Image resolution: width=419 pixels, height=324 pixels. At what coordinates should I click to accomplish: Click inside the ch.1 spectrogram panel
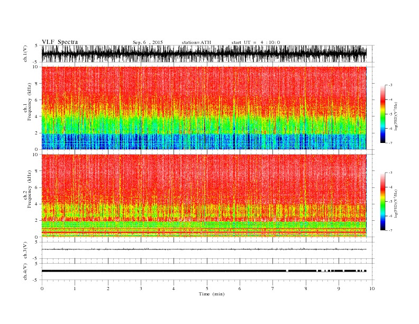(x=204, y=108)
